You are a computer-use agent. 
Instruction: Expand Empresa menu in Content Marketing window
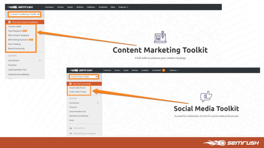[x=123, y=7]
